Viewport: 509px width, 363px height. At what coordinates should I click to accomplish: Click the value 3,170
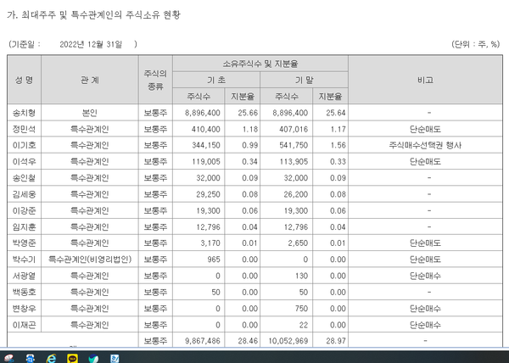210,243
